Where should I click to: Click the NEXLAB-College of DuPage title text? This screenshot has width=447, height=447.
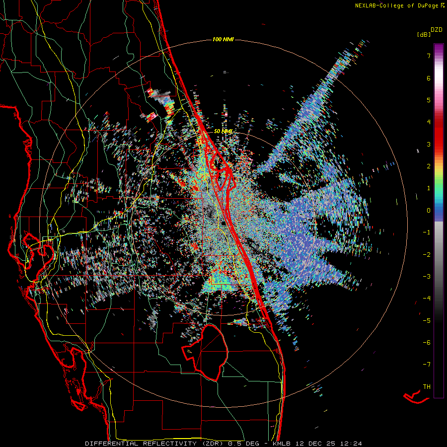click(396, 5)
